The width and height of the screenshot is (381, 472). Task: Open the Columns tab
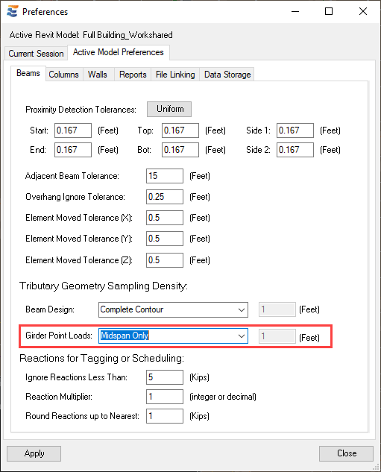[x=63, y=75]
